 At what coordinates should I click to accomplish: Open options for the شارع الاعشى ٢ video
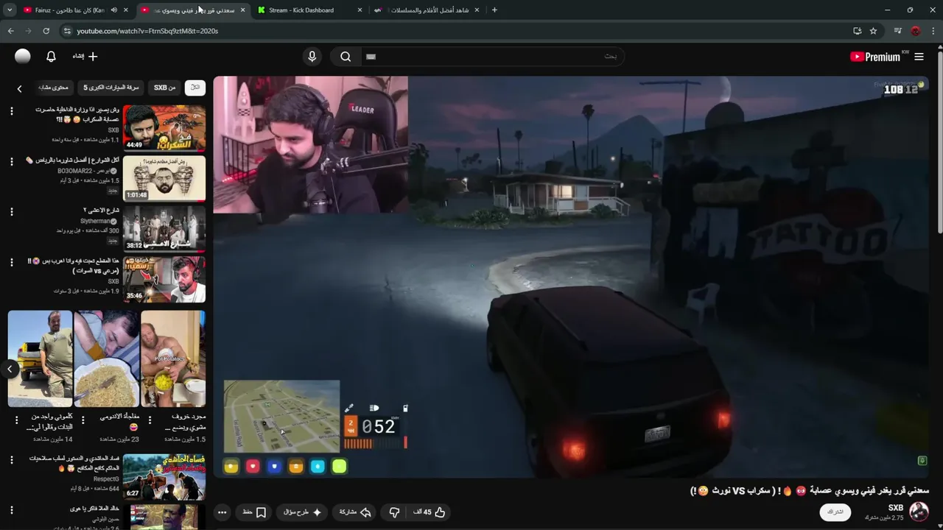point(11,212)
